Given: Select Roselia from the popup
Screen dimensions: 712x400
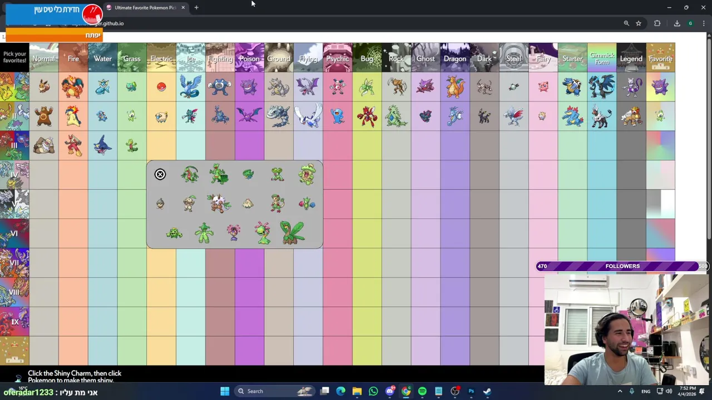Looking at the screenshot, I should point(307,204).
